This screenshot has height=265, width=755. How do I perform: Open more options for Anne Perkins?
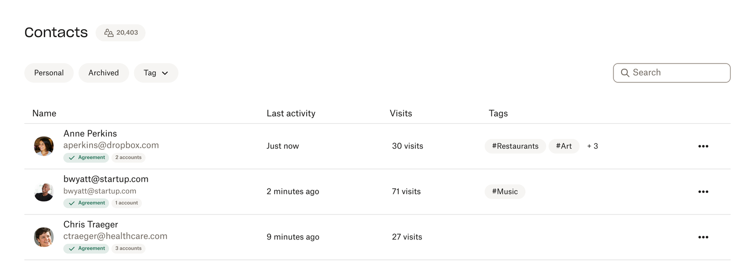[x=703, y=146]
